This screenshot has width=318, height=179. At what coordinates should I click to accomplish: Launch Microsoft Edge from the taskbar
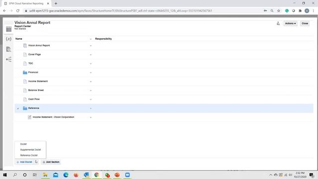[66, 175]
